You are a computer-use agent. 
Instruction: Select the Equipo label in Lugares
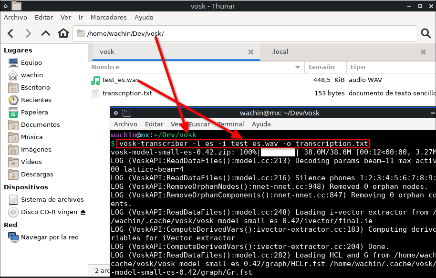tap(31, 63)
